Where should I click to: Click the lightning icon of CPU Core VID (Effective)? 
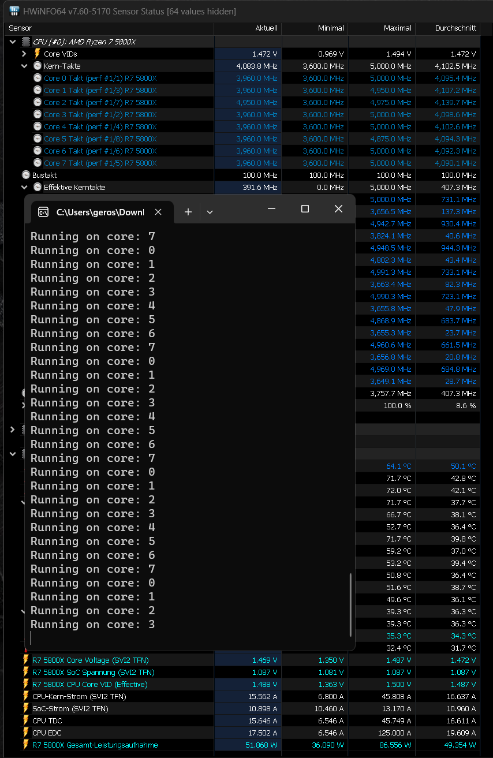[26, 684]
